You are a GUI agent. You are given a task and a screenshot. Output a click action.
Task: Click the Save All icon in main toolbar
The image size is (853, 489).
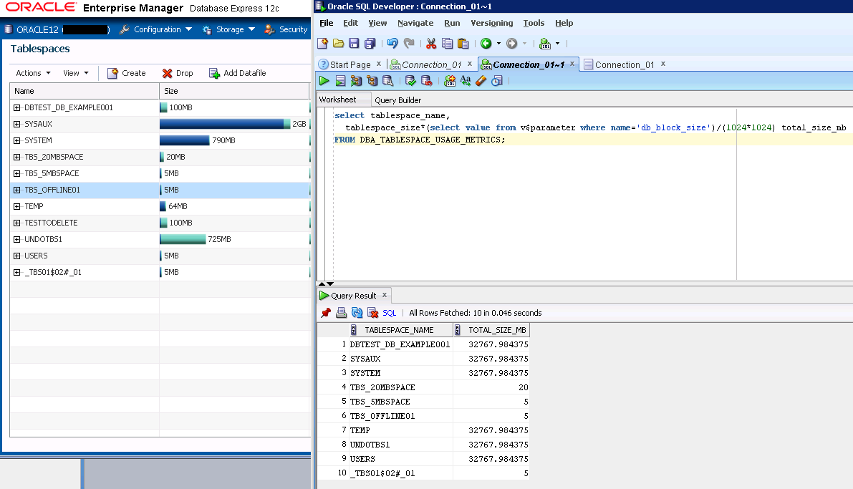coord(370,44)
